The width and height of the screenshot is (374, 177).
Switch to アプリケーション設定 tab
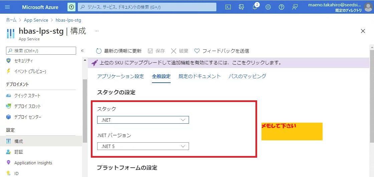120,76
